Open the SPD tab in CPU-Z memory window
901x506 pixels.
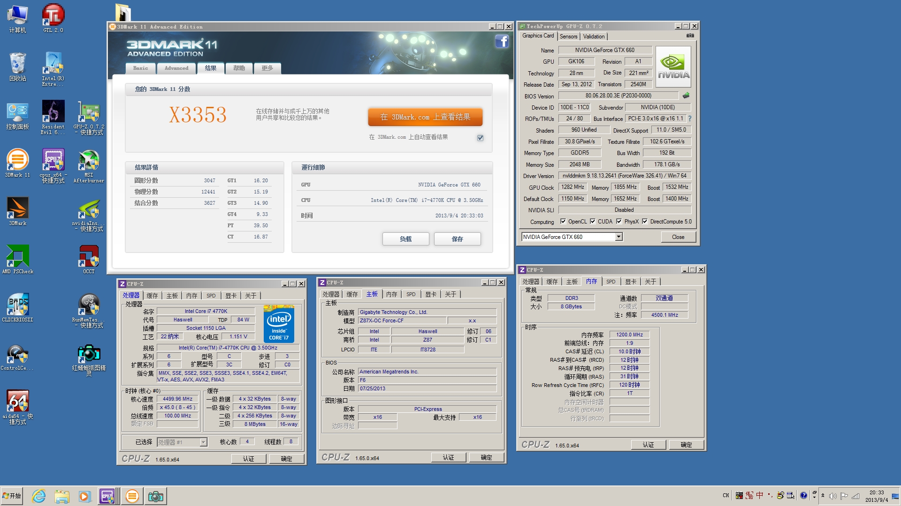click(x=611, y=282)
